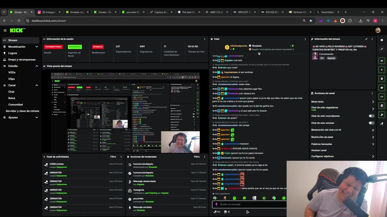Open Filtro in Acciones de moderador
This screenshot has height=217, width=387.
point(197,157)
